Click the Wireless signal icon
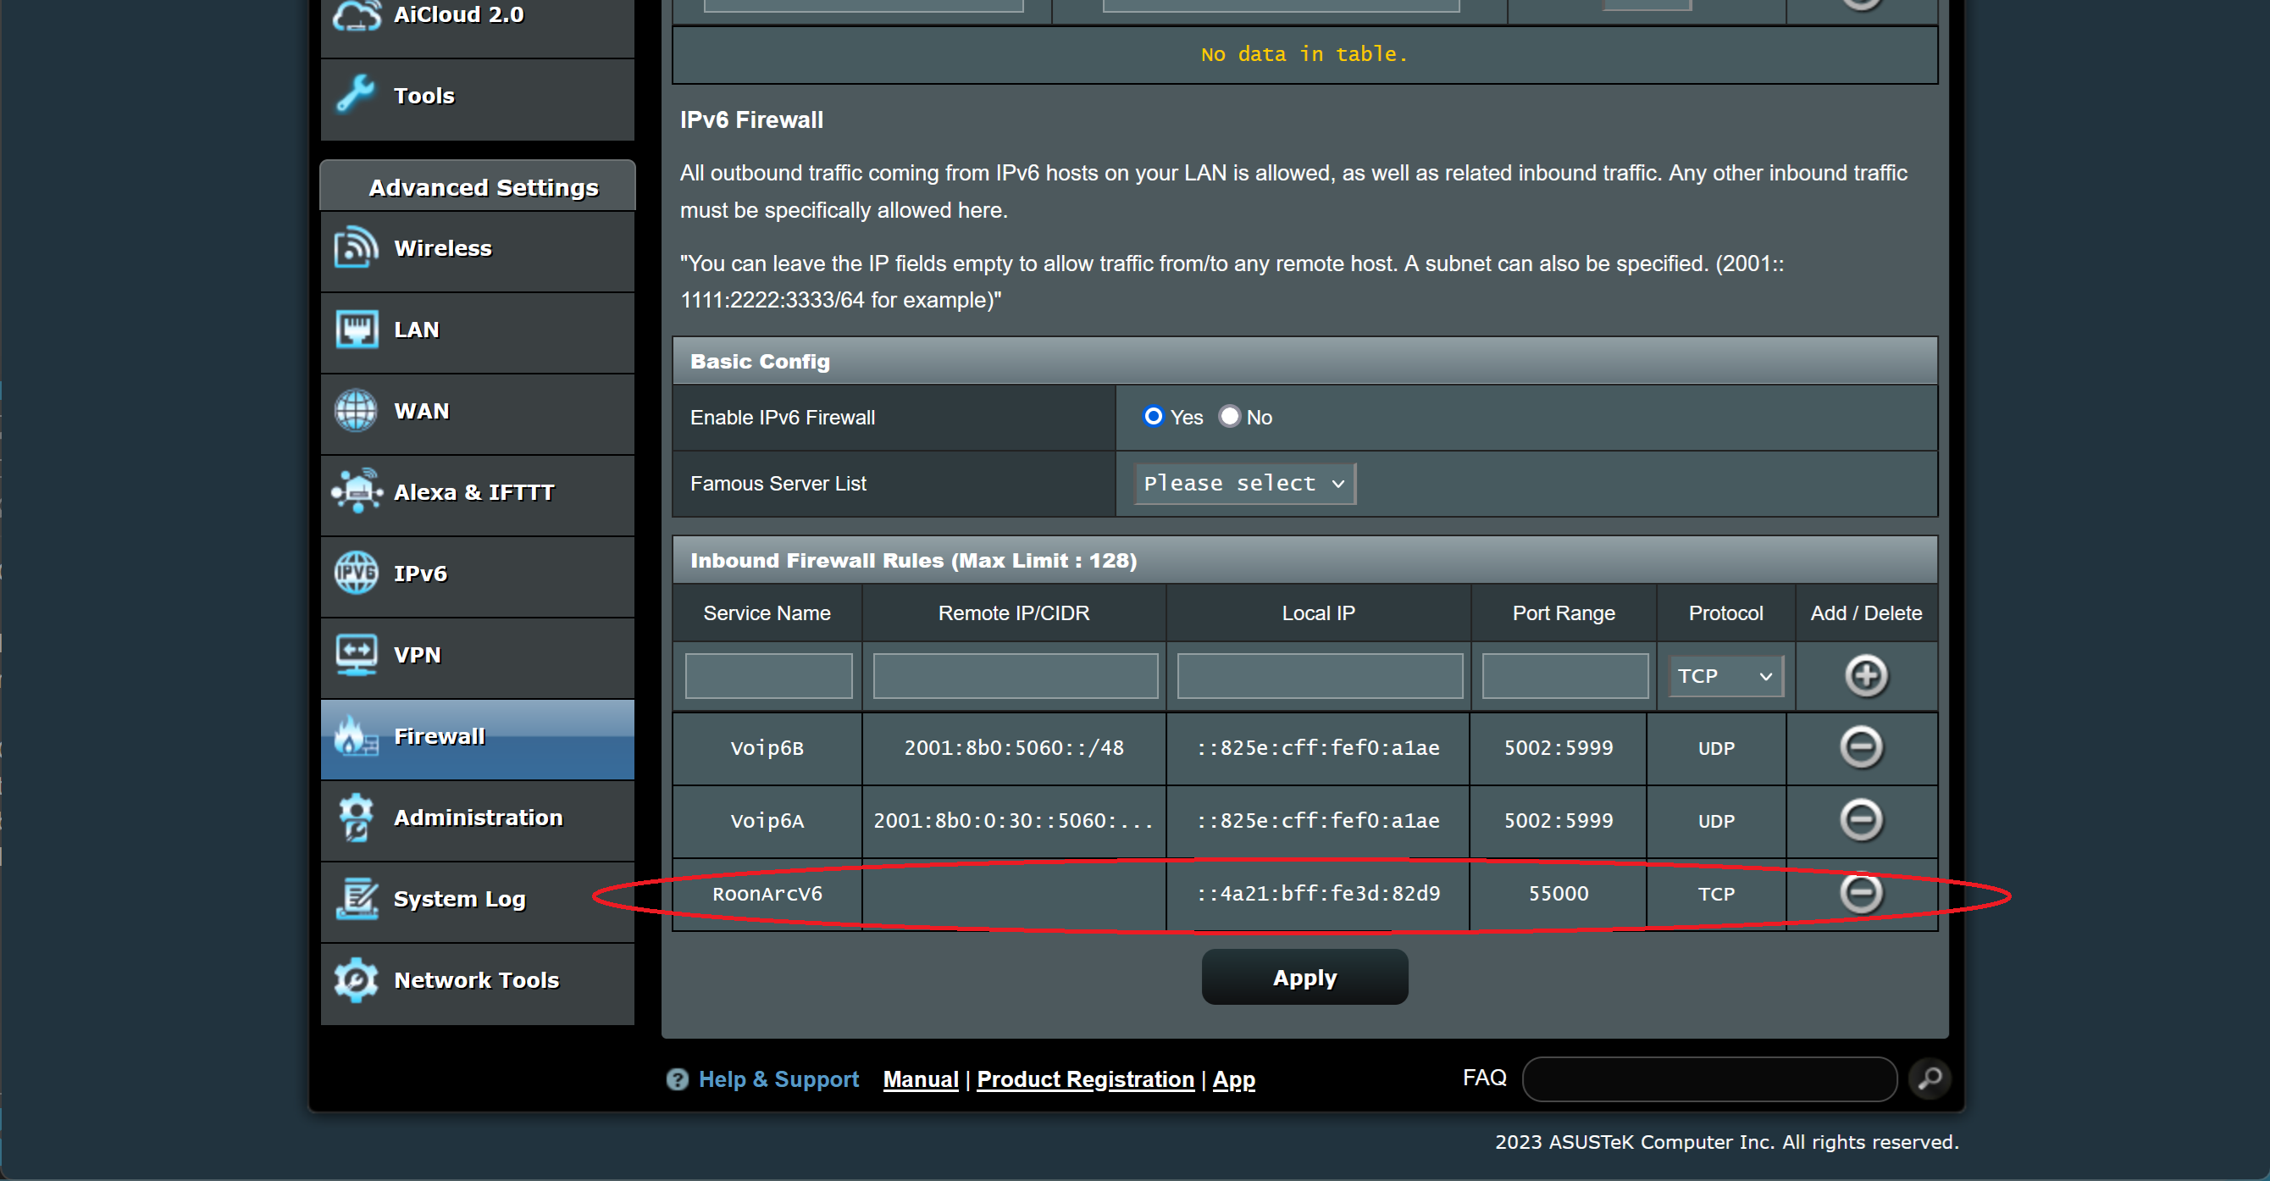The width and height of the screenshot is (2270, 1181). [356, 247]
